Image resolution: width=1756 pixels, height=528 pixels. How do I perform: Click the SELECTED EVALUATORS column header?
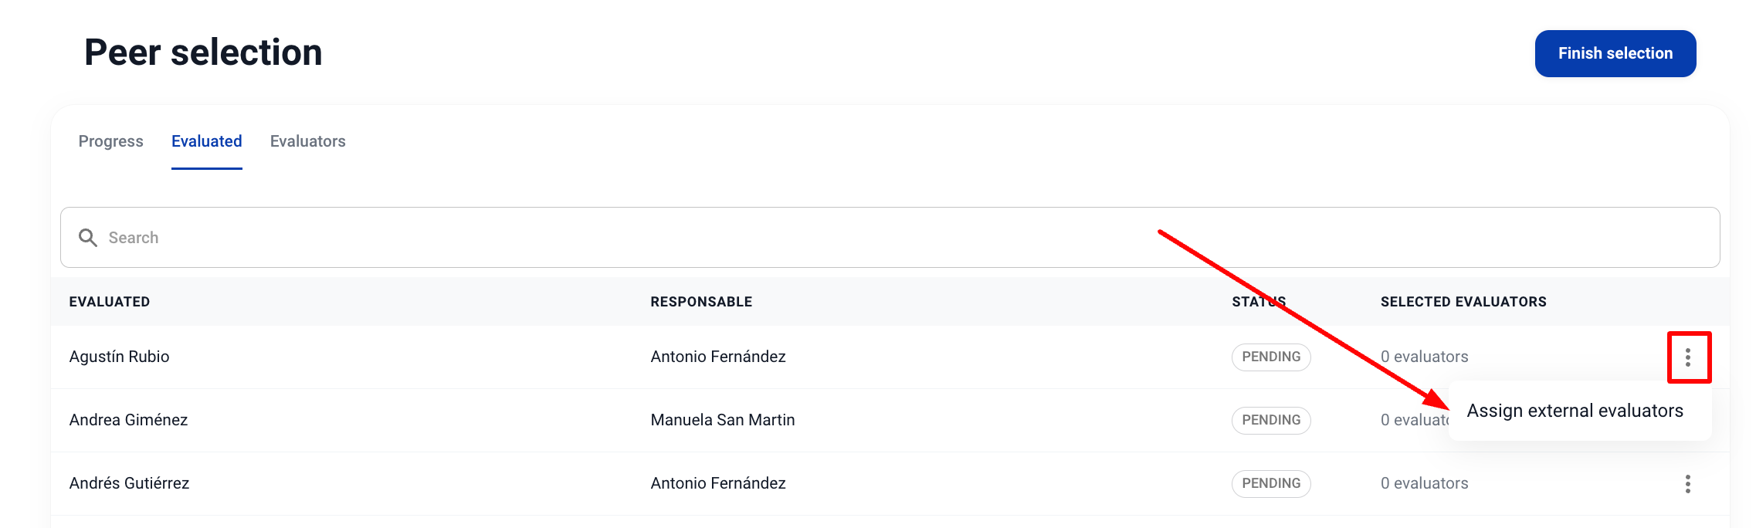pos(1463,302)
